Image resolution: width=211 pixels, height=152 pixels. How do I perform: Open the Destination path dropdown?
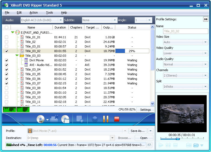pos(112,138)
